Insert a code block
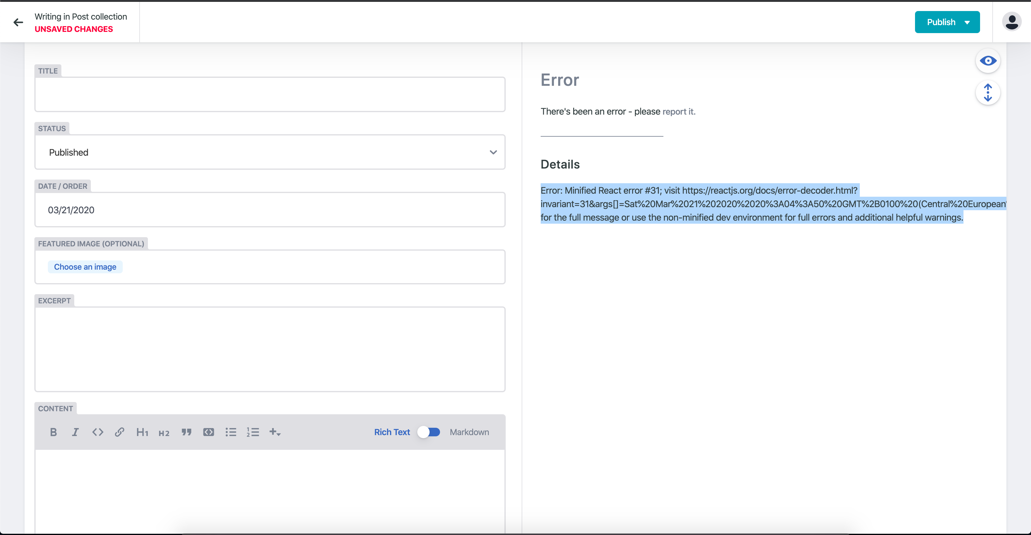Screen dimensions: 1031x535 (209, 432)
